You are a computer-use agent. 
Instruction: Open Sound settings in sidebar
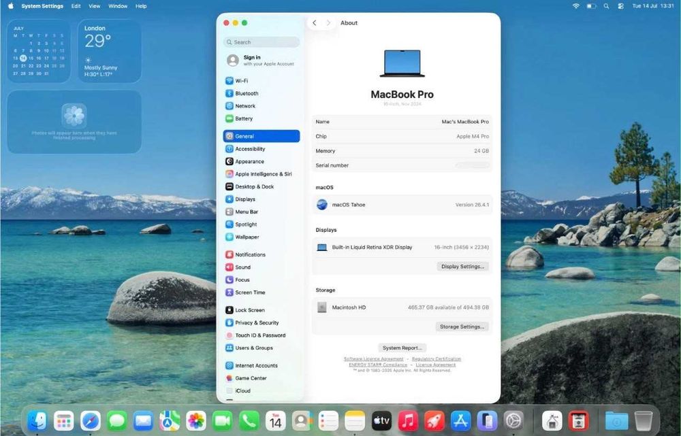(x=261, y=267)
